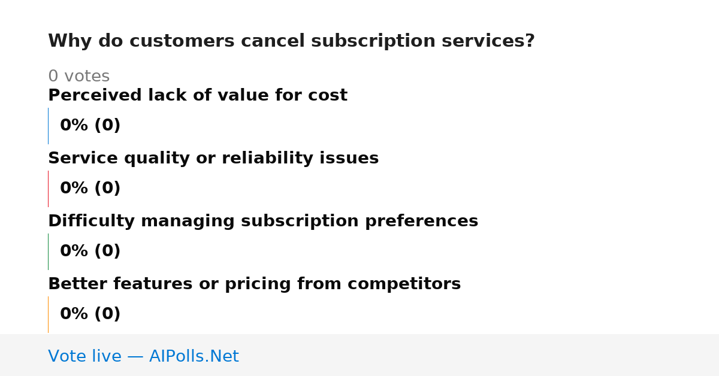The height and width of the screenshot is (376, 719).
Task: Open the 'Vote live — AIPolls.Net' link
Action: click(x=143, y=357)
